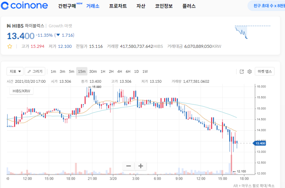Image resolution: width=285 pixels, height=188 pixels.
Task: Open chart in popout window icon
Action: tap(242, 72)
